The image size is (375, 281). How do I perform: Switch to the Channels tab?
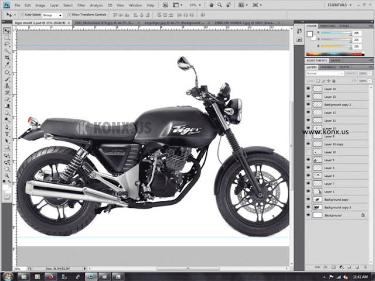coord(328,67)
